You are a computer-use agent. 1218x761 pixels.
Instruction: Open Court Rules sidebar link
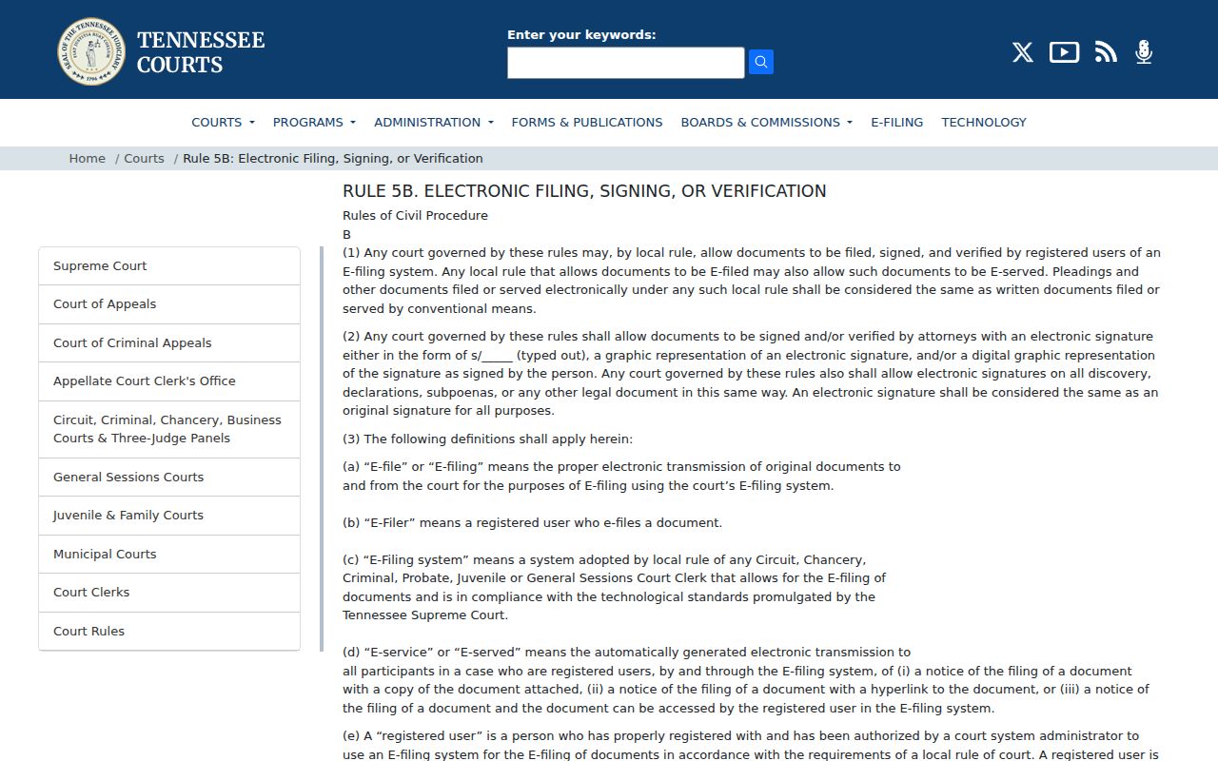click(169, 632)
